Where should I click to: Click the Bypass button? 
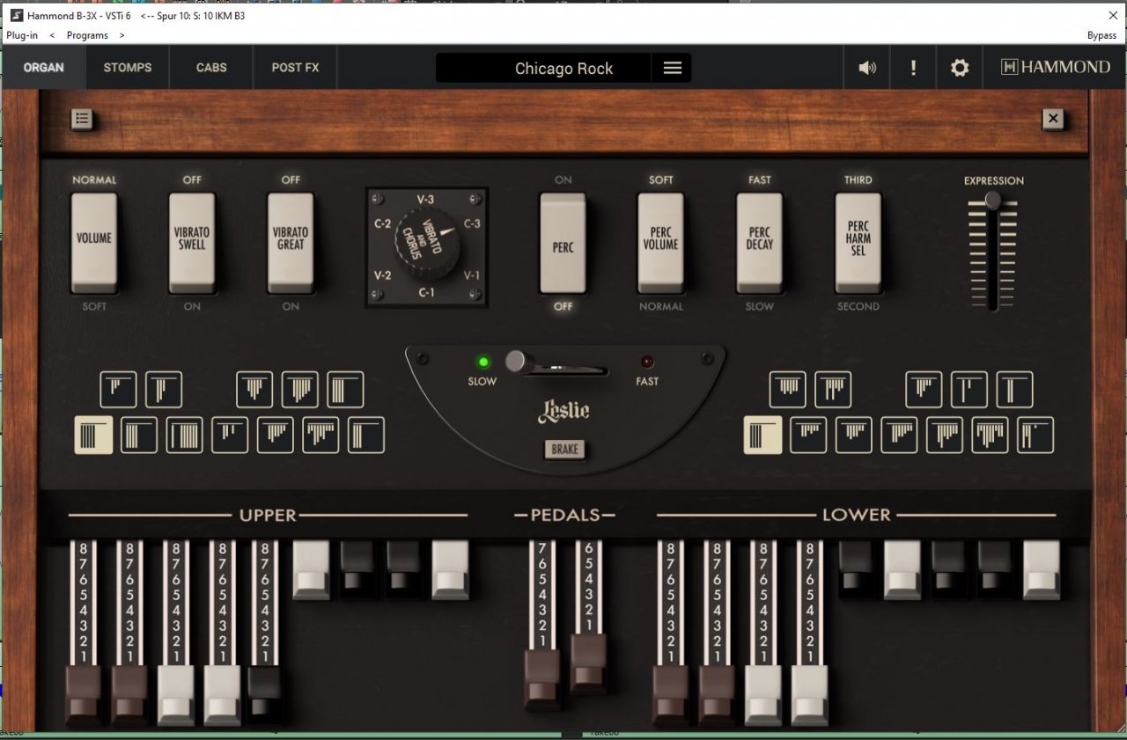coord(1101,35)
